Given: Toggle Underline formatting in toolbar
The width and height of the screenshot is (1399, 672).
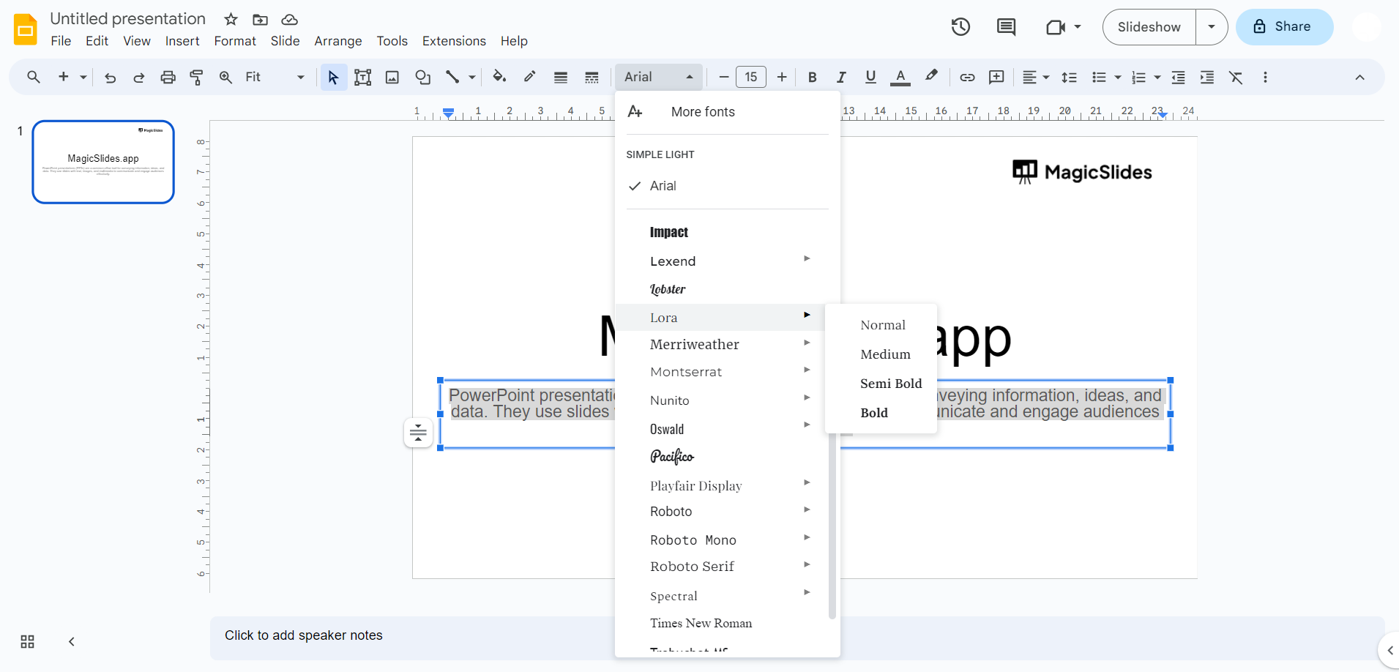Looking at the screenshot, I should click(870, 77).
